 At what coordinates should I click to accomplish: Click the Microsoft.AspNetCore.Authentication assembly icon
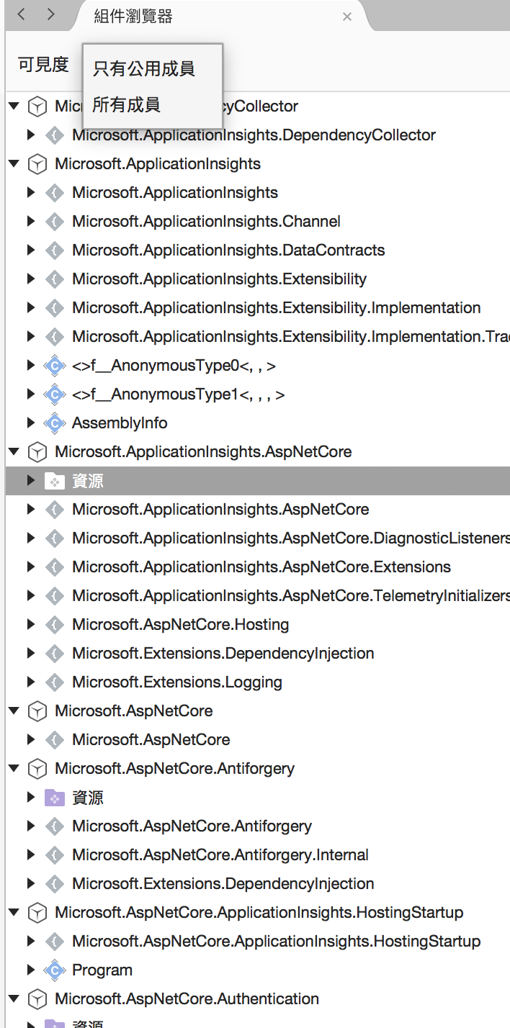click(x=36, y=999)
